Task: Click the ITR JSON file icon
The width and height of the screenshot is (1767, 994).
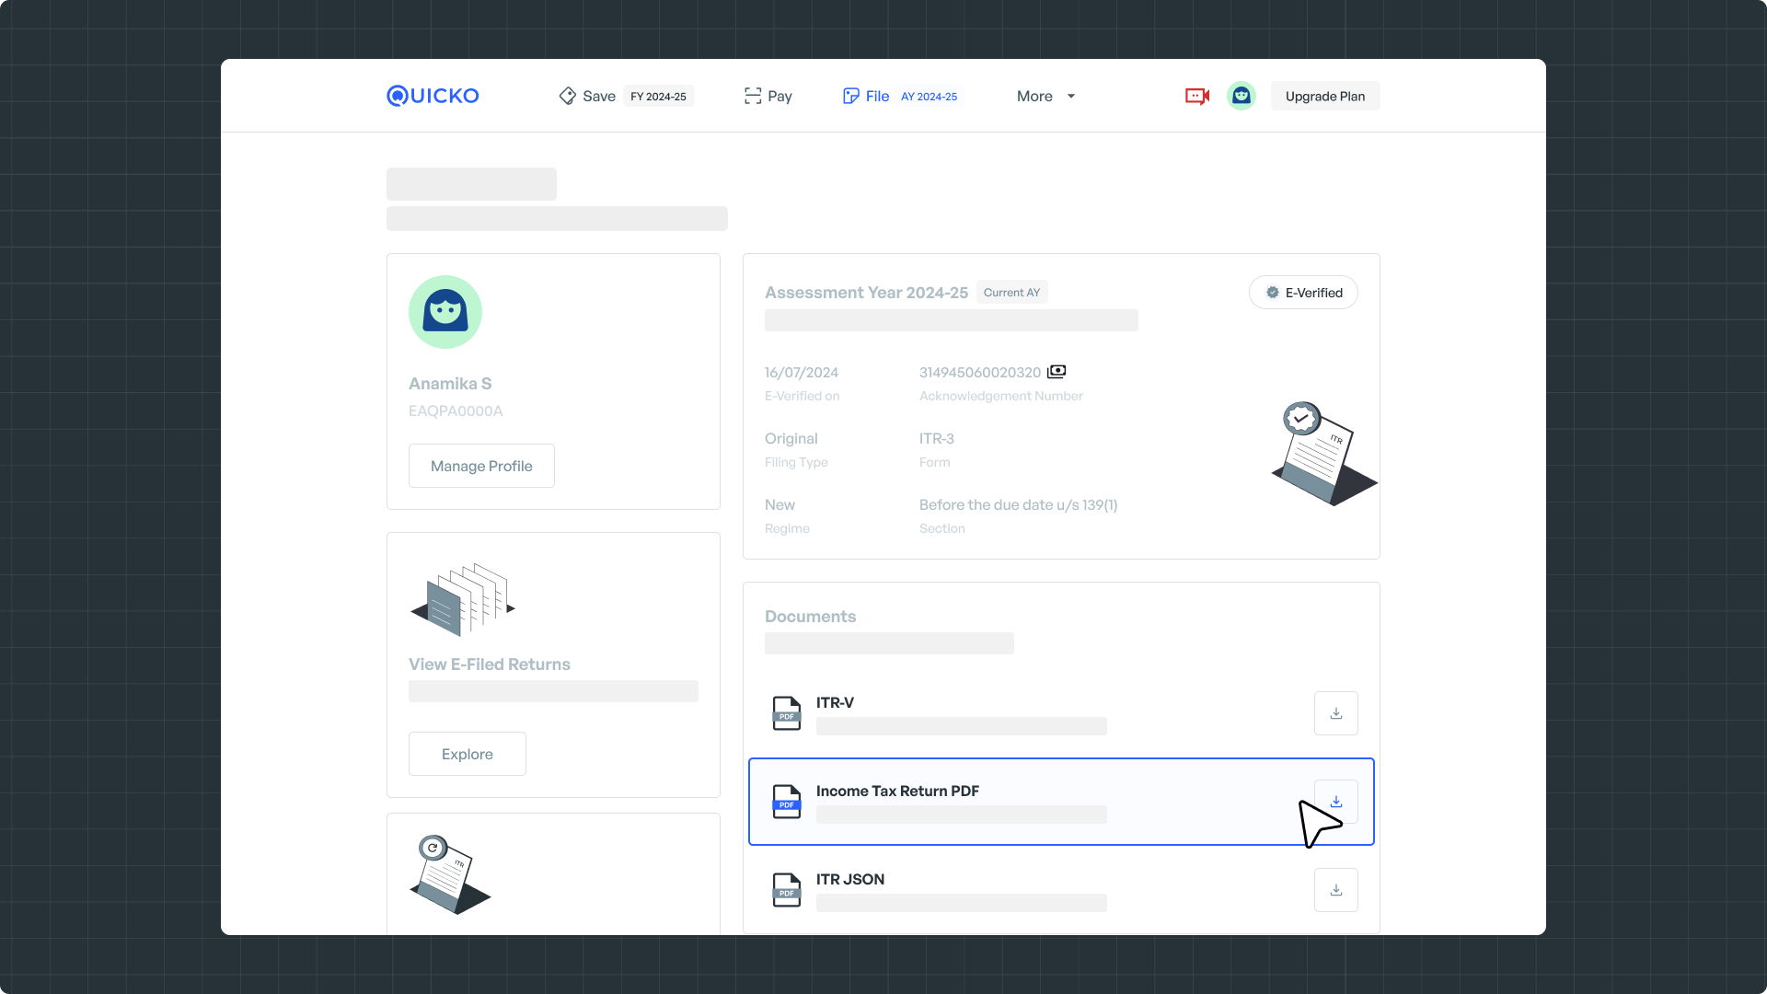Action: point(786,890)
